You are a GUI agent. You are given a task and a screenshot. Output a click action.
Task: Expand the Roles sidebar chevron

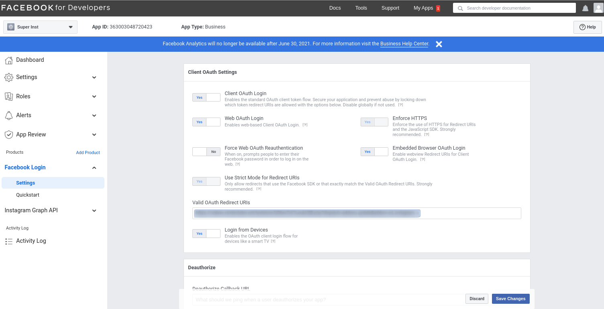[x=94, y=97]
